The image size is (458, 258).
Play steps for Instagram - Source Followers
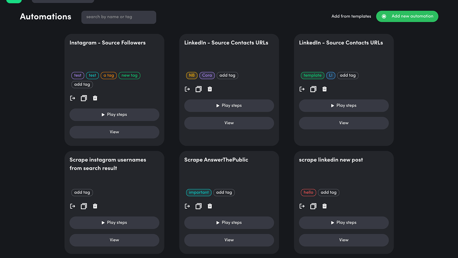coord(114,115)
